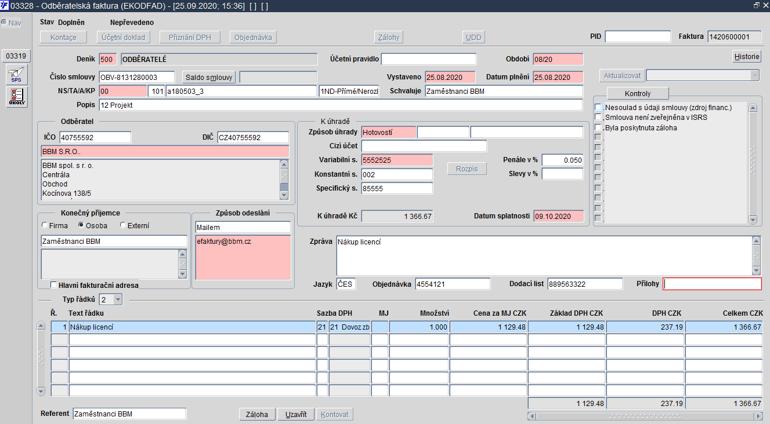
Task: Click the Uzavřít button
Action: (296, 415)
